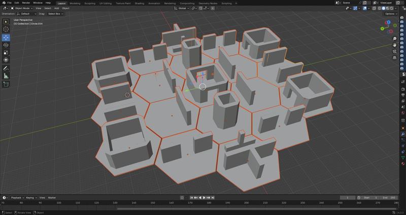
Task: Open the Tool properties tab icon
Action: (x=403, y=82)
